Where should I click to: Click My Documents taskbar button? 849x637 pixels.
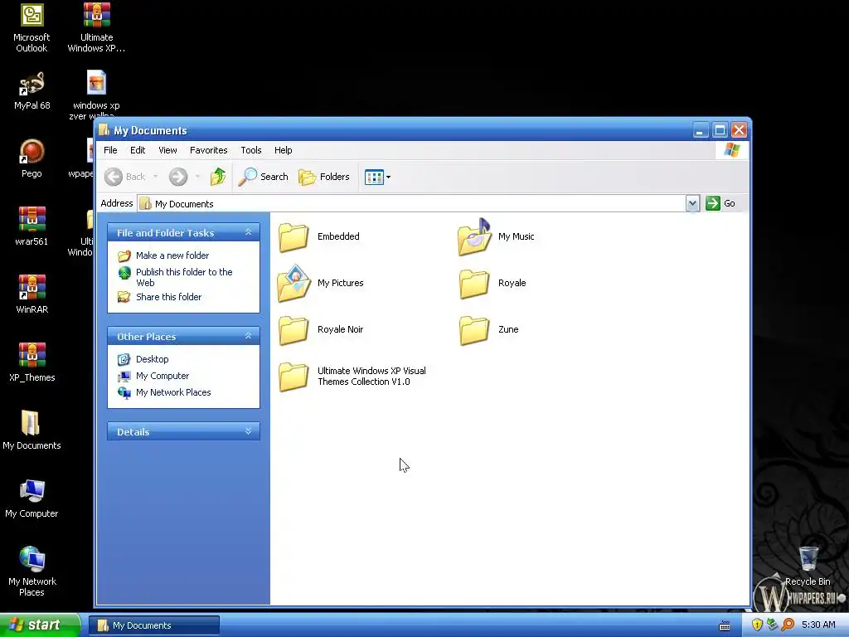point(154,625)
